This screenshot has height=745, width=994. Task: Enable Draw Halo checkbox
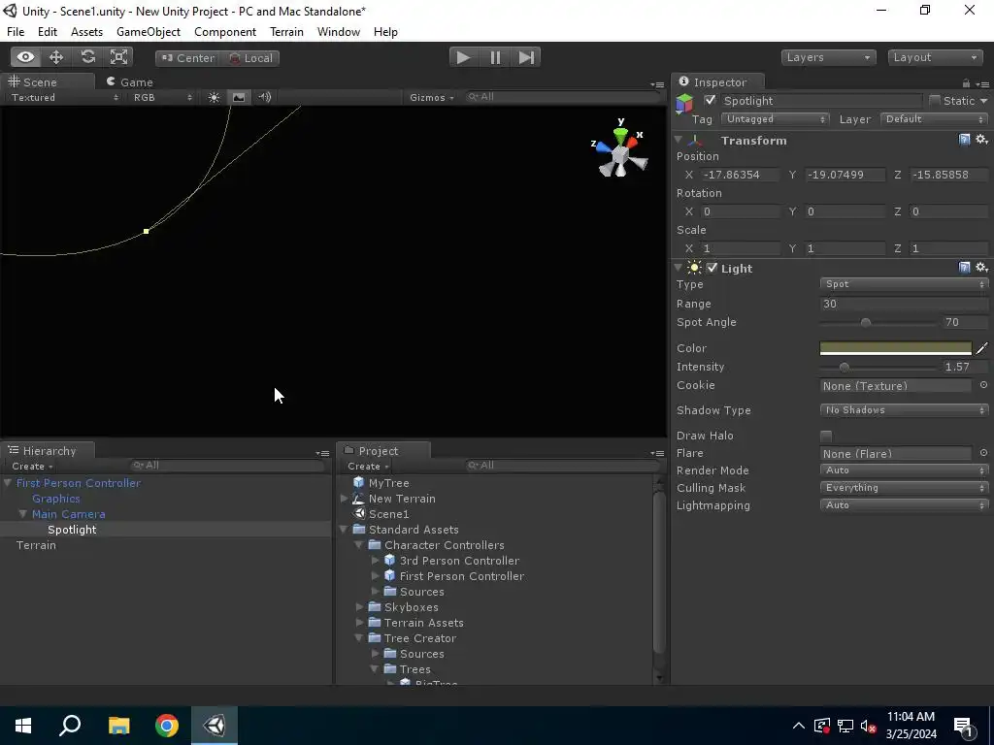[825, 436]
